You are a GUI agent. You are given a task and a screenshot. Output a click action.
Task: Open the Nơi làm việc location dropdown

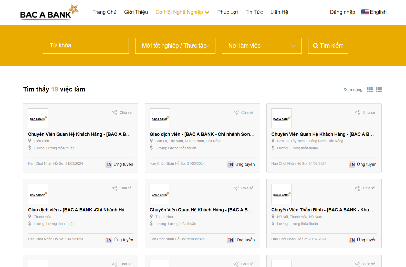[x=262, y=46]
